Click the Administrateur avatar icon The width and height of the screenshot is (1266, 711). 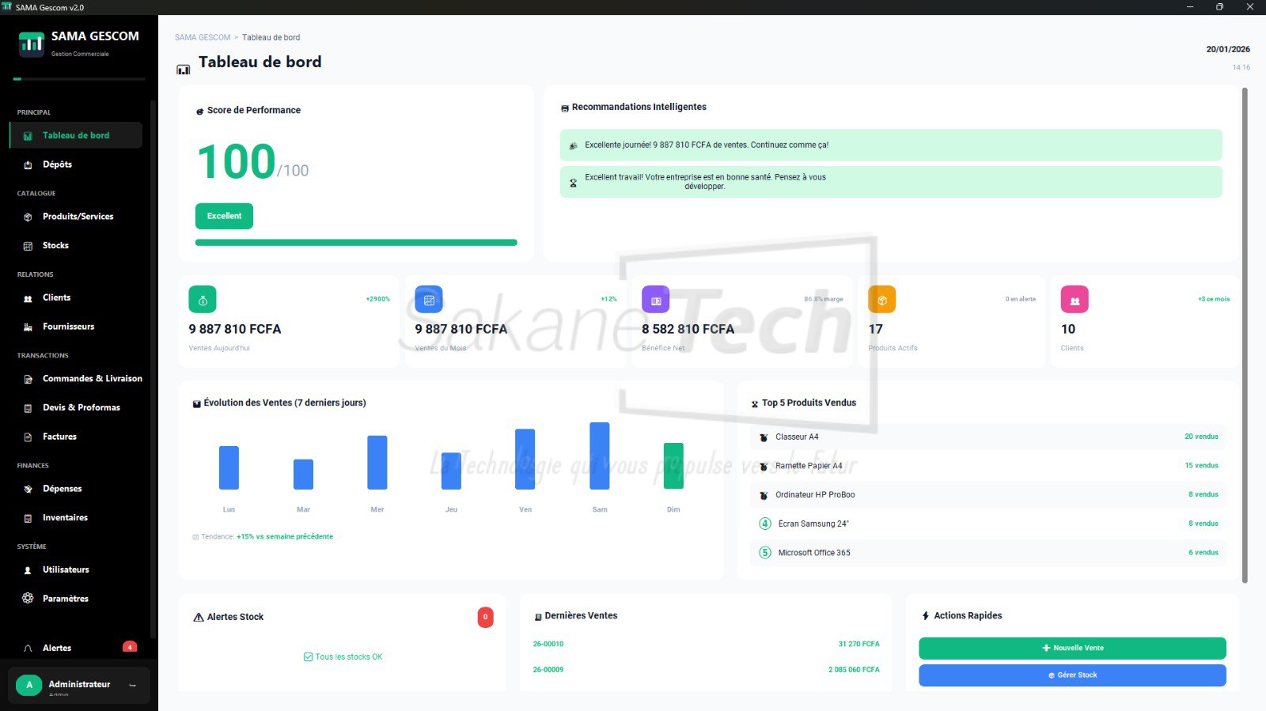[x=29, y=685]
